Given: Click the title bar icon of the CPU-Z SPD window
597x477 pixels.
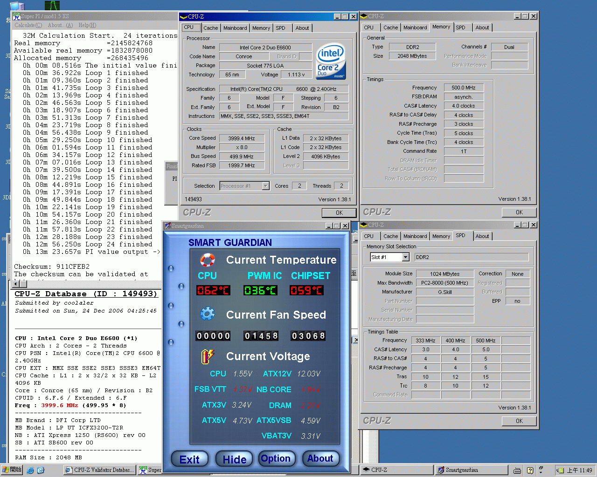Looking at the screenshot, I should pos(364,225).
